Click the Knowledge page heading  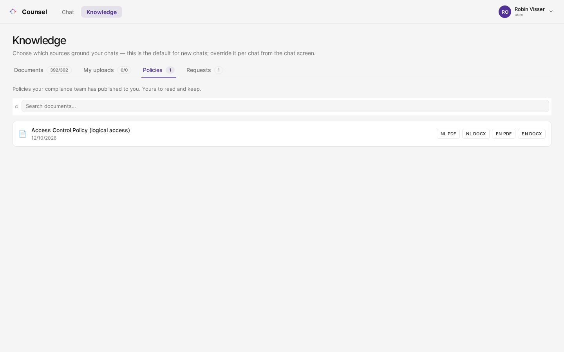tap(39, 40)
